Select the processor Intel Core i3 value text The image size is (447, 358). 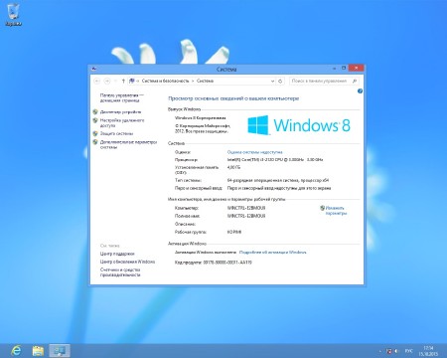(x=275, y=160)
